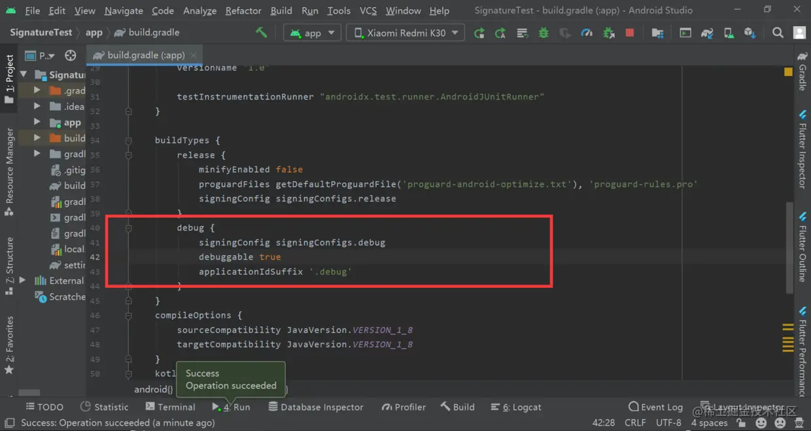Click the Sync Project with Gradle elephant icon

pyautogui.click(x=707, y=33)
